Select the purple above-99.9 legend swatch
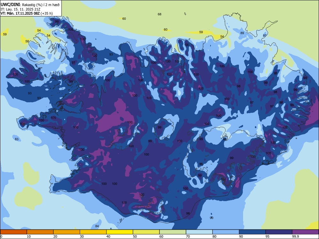The height and width of the screenshot is (239, 319). pyautogui.click(x=305, y=232)
